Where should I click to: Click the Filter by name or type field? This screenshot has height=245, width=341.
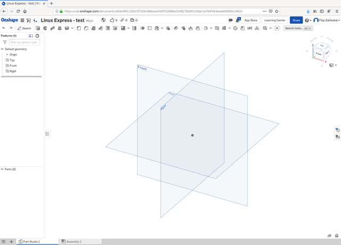pos(25,42)
